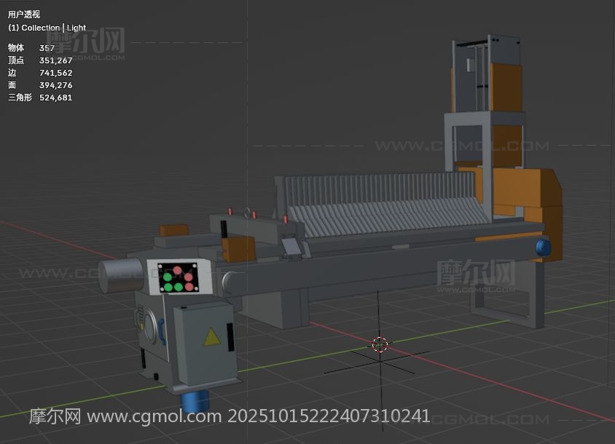
Task: Click the topmost red button on control panel
Action: (x=177, y=270)
